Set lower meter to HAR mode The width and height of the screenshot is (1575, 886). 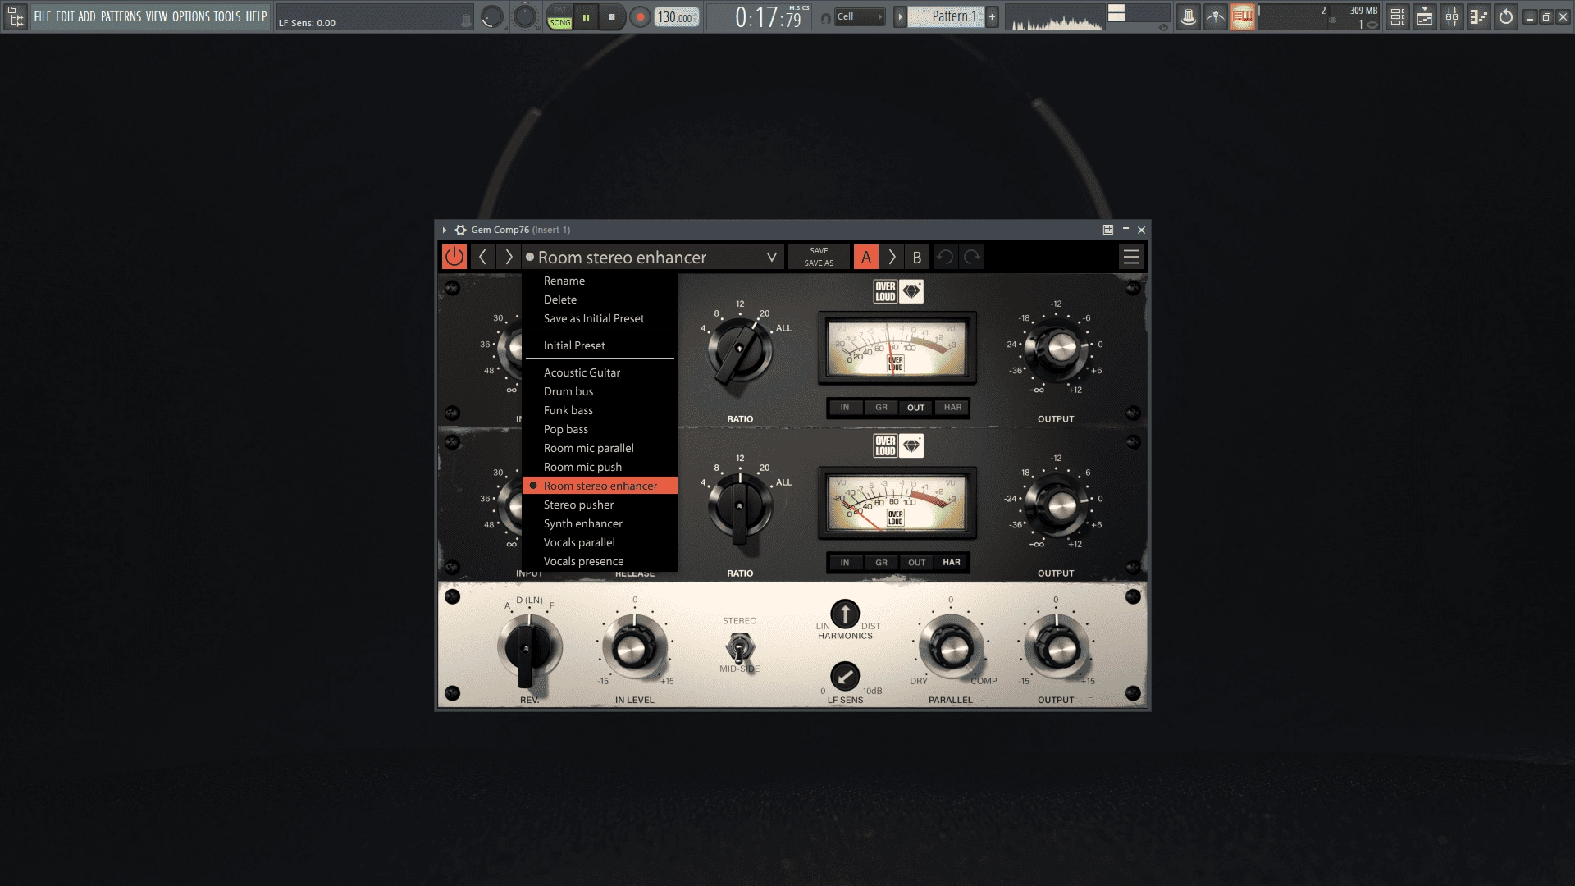(x=952, y=563)
